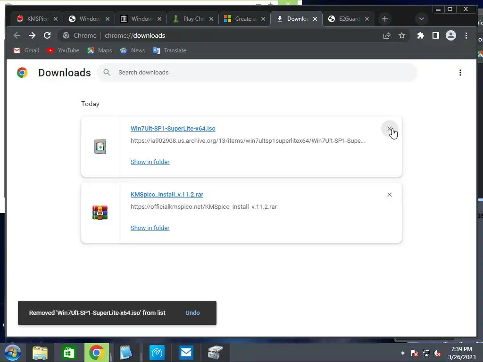Show Win7Ult ISO in folder
Screen dimensions: 483x362
pyautogui.click(x=150, y=162)
